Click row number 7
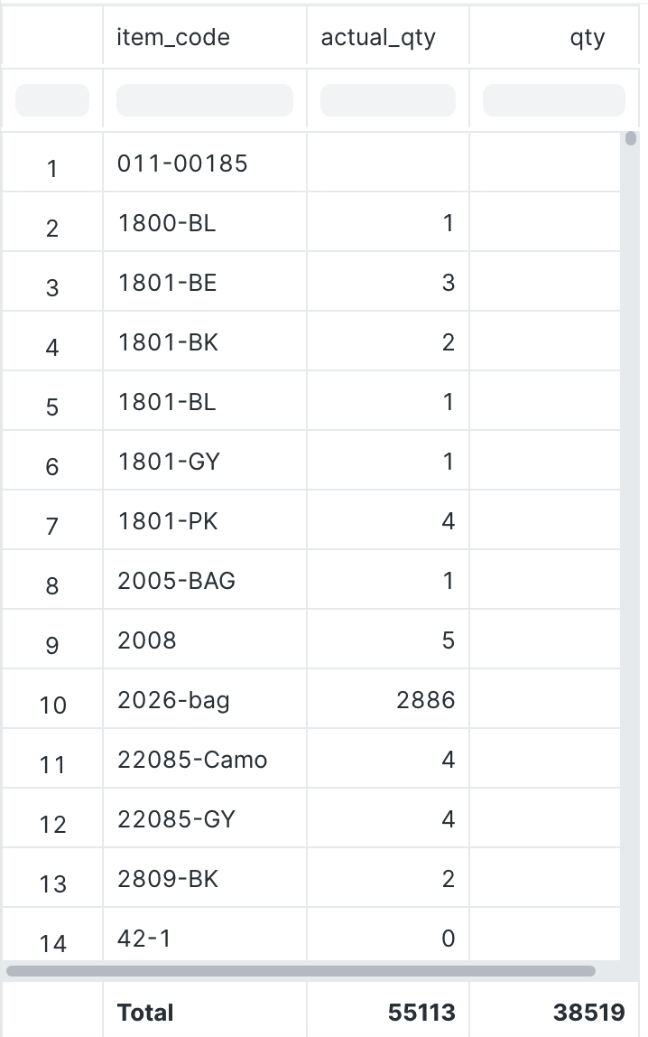The height and width of the screenshot is (1037, 648). pos(52,527)
